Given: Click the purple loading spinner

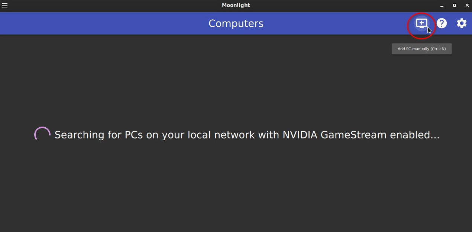Looking at the screenshot, I should pyautogui.click(x=42, y=134).
